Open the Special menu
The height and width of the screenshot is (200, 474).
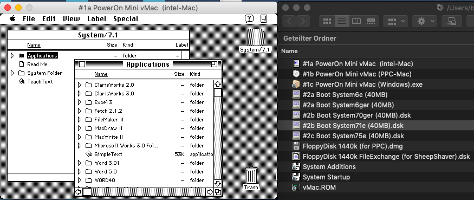point(126,19)
